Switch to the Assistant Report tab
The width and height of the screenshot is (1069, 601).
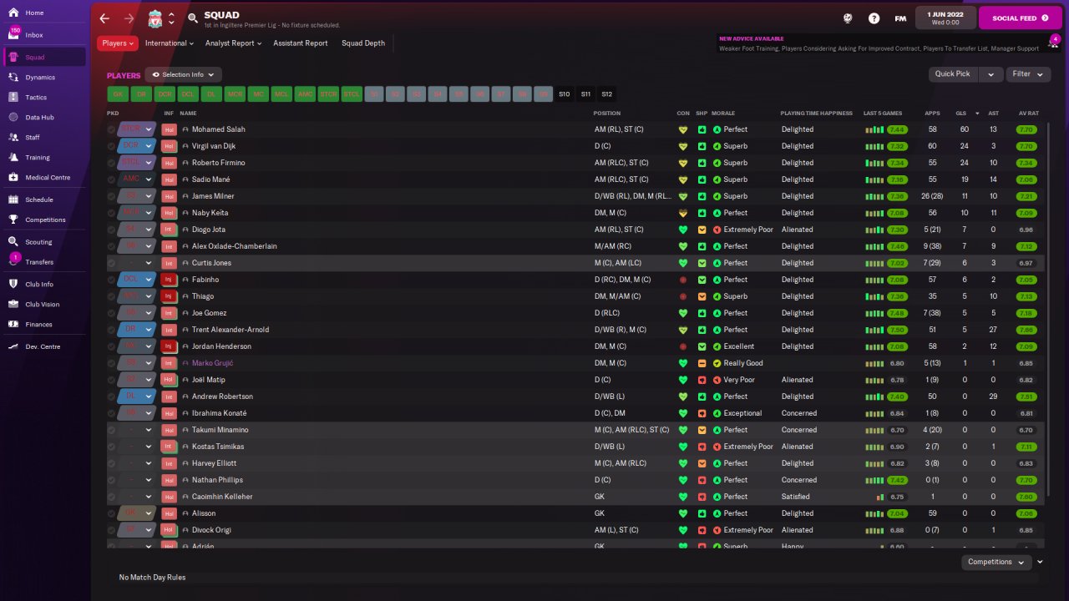[301, 43]
